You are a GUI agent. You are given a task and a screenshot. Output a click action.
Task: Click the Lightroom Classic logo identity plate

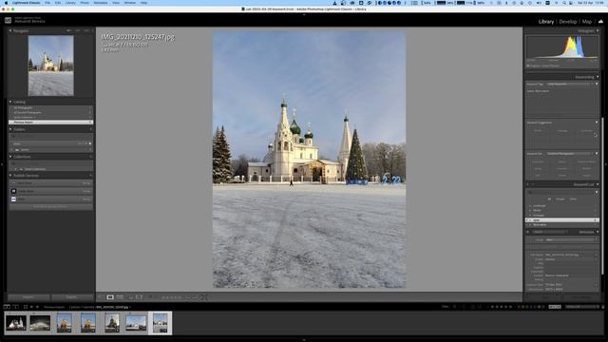tap(9, 21)
